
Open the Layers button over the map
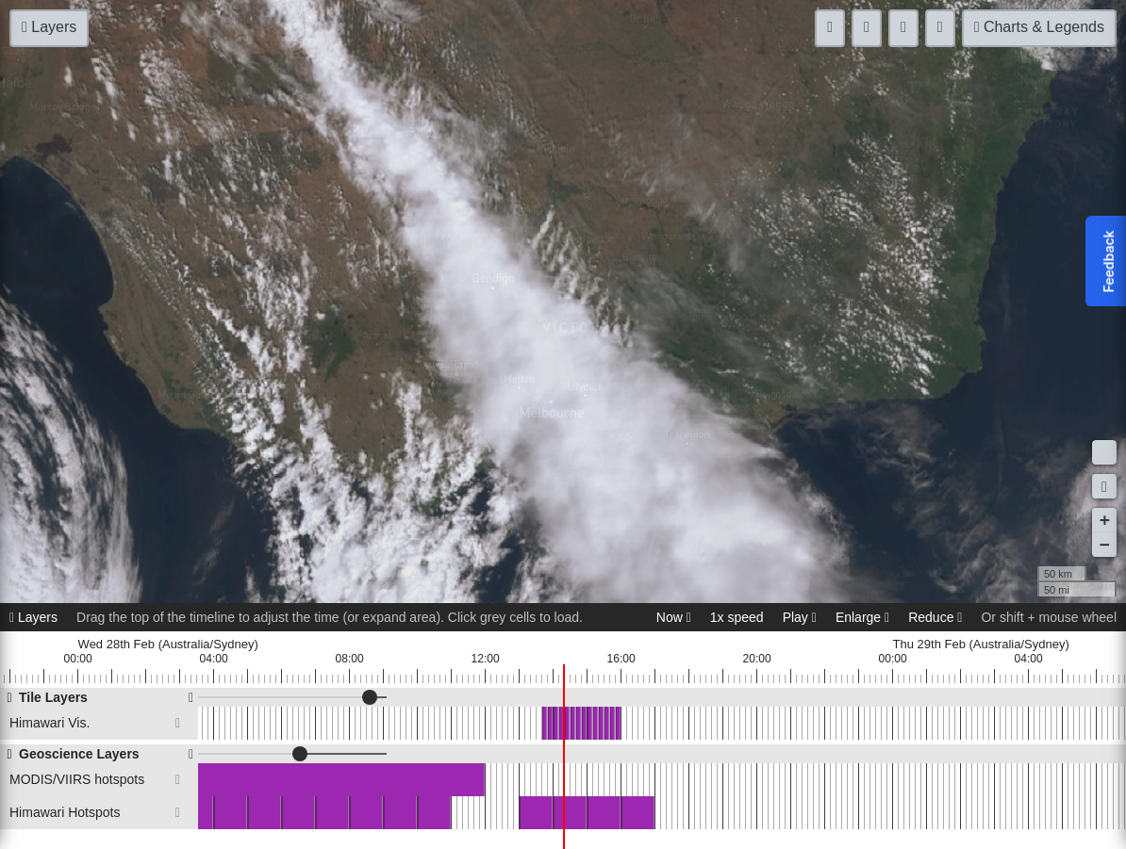[x=49, y=28]
